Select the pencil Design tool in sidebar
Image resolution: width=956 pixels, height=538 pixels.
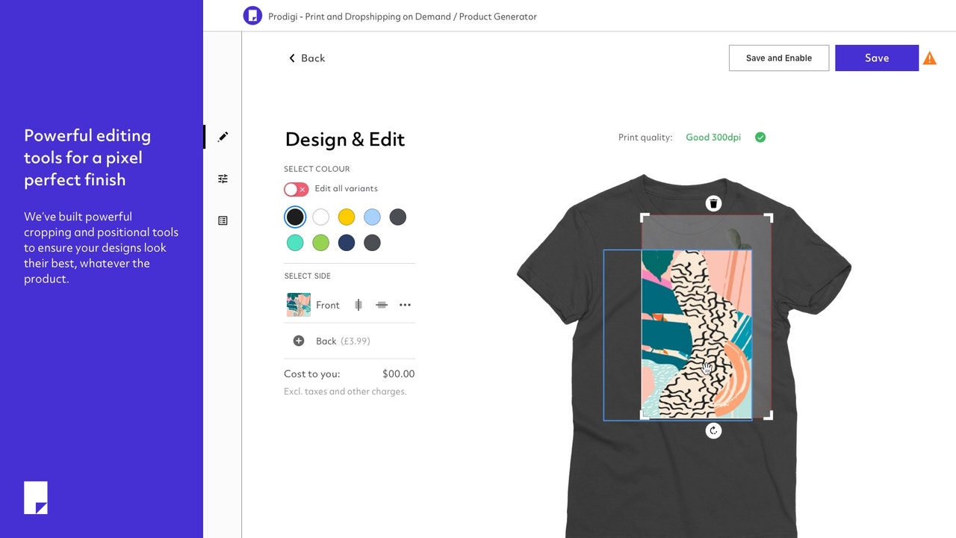pyautogui.click(x=223, y=137)
